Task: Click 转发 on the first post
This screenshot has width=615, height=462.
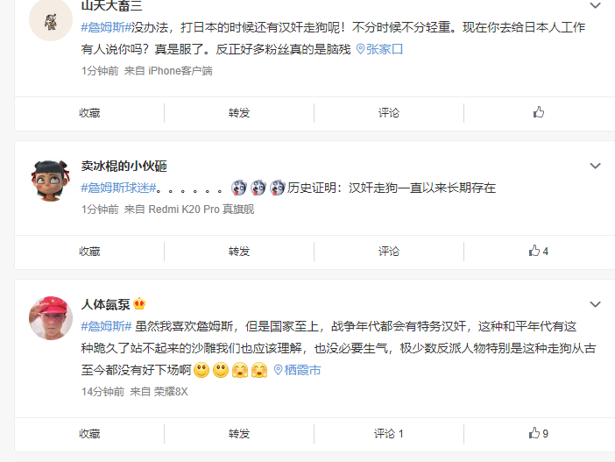Action: [239, 113]
